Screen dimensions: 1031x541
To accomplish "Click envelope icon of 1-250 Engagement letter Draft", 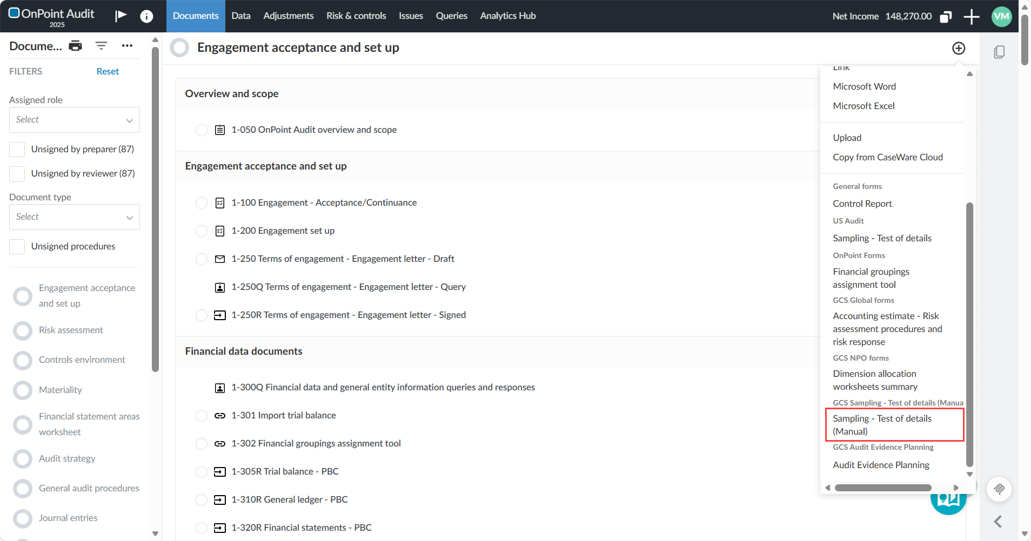I will (x=220, y=259).
